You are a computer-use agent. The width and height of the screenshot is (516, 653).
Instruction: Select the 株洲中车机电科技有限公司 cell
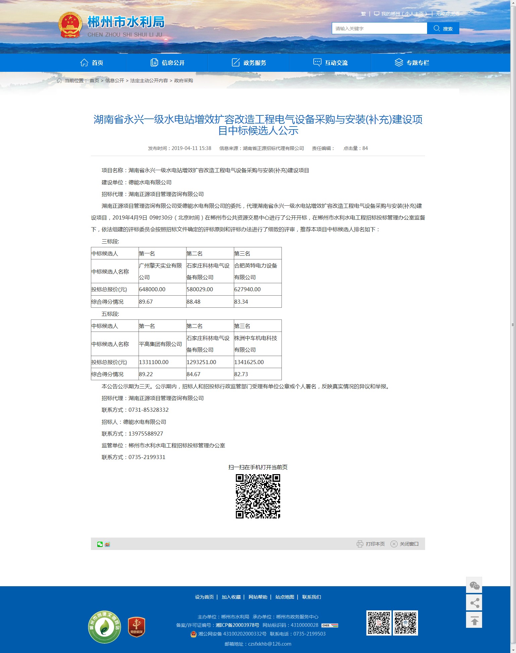pyautogui.click(x=258, y=344)
